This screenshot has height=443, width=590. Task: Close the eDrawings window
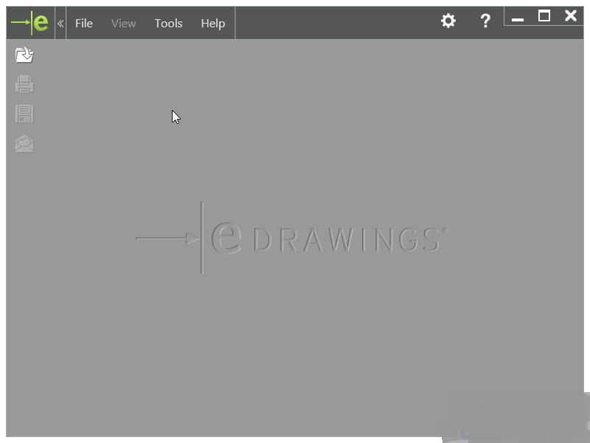click(x=570, y=16)
